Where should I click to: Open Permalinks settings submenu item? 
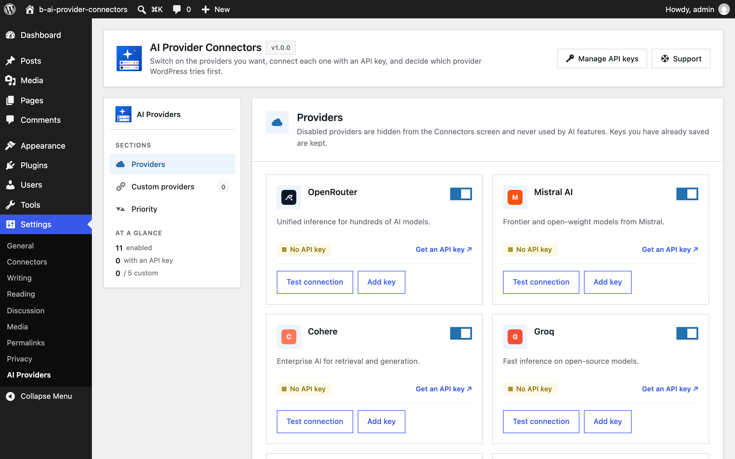coord(26,343)
